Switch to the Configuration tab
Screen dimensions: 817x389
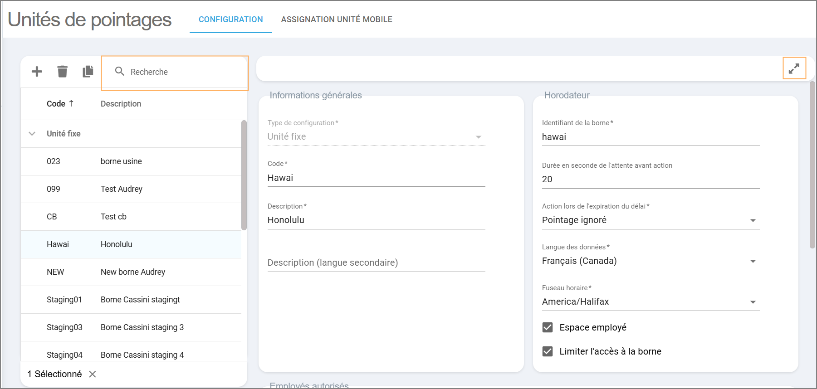(x=230, y=19)
